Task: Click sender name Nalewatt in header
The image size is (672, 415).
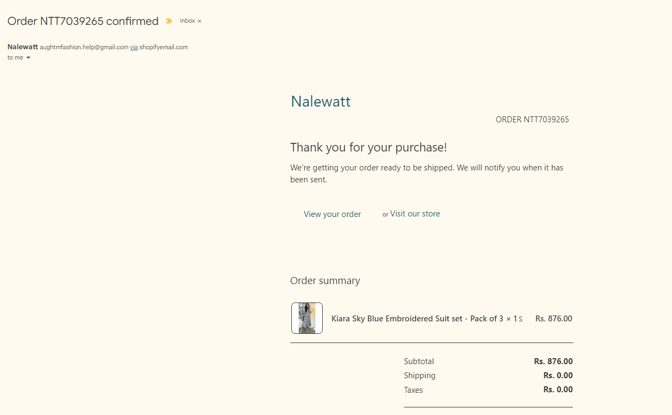Action: point(22,47)
